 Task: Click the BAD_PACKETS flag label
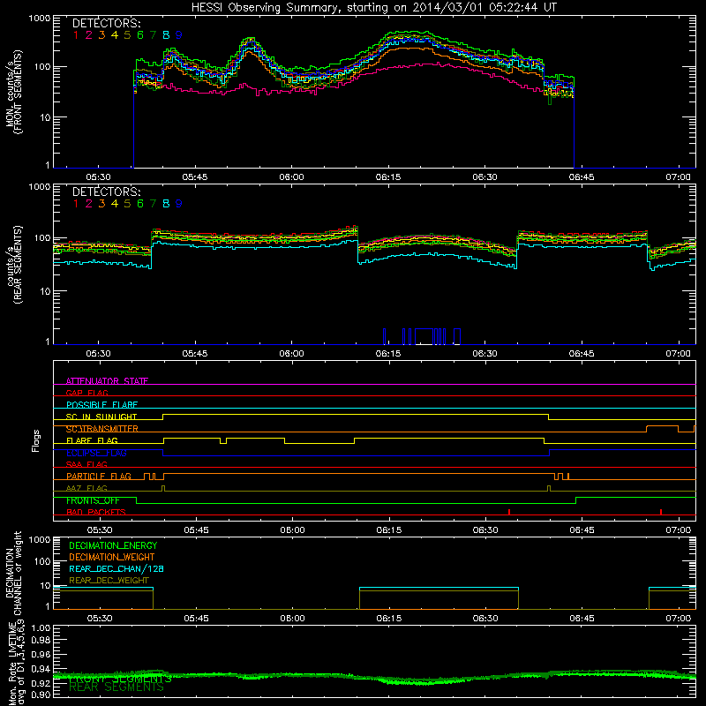click(x=96, y=512)
